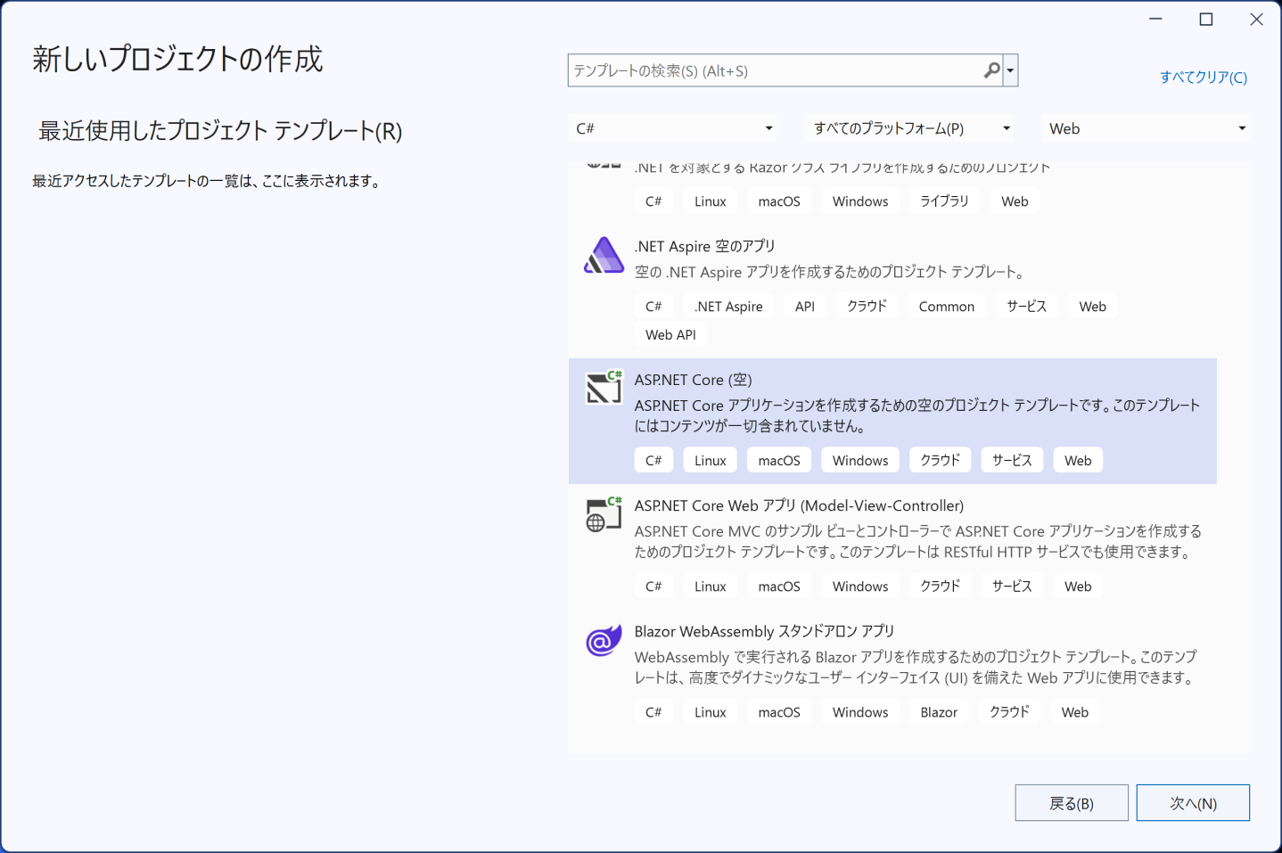The width and height of the screenshot is (1282, 853).
Task: Click the Blazor tag
Action: tap(939, 712)
